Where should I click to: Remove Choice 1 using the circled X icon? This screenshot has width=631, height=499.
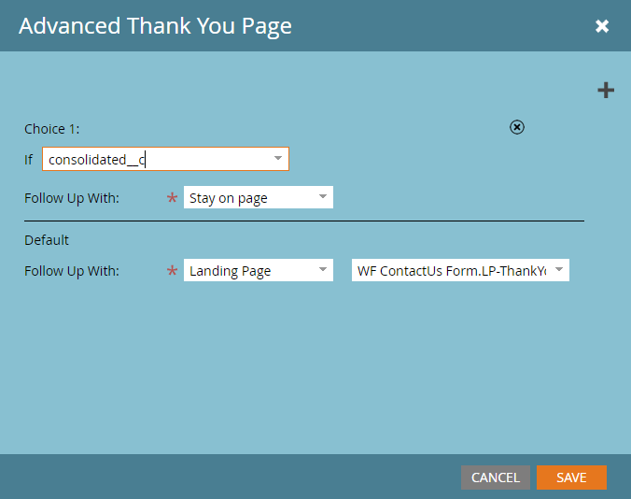[517, 127]
